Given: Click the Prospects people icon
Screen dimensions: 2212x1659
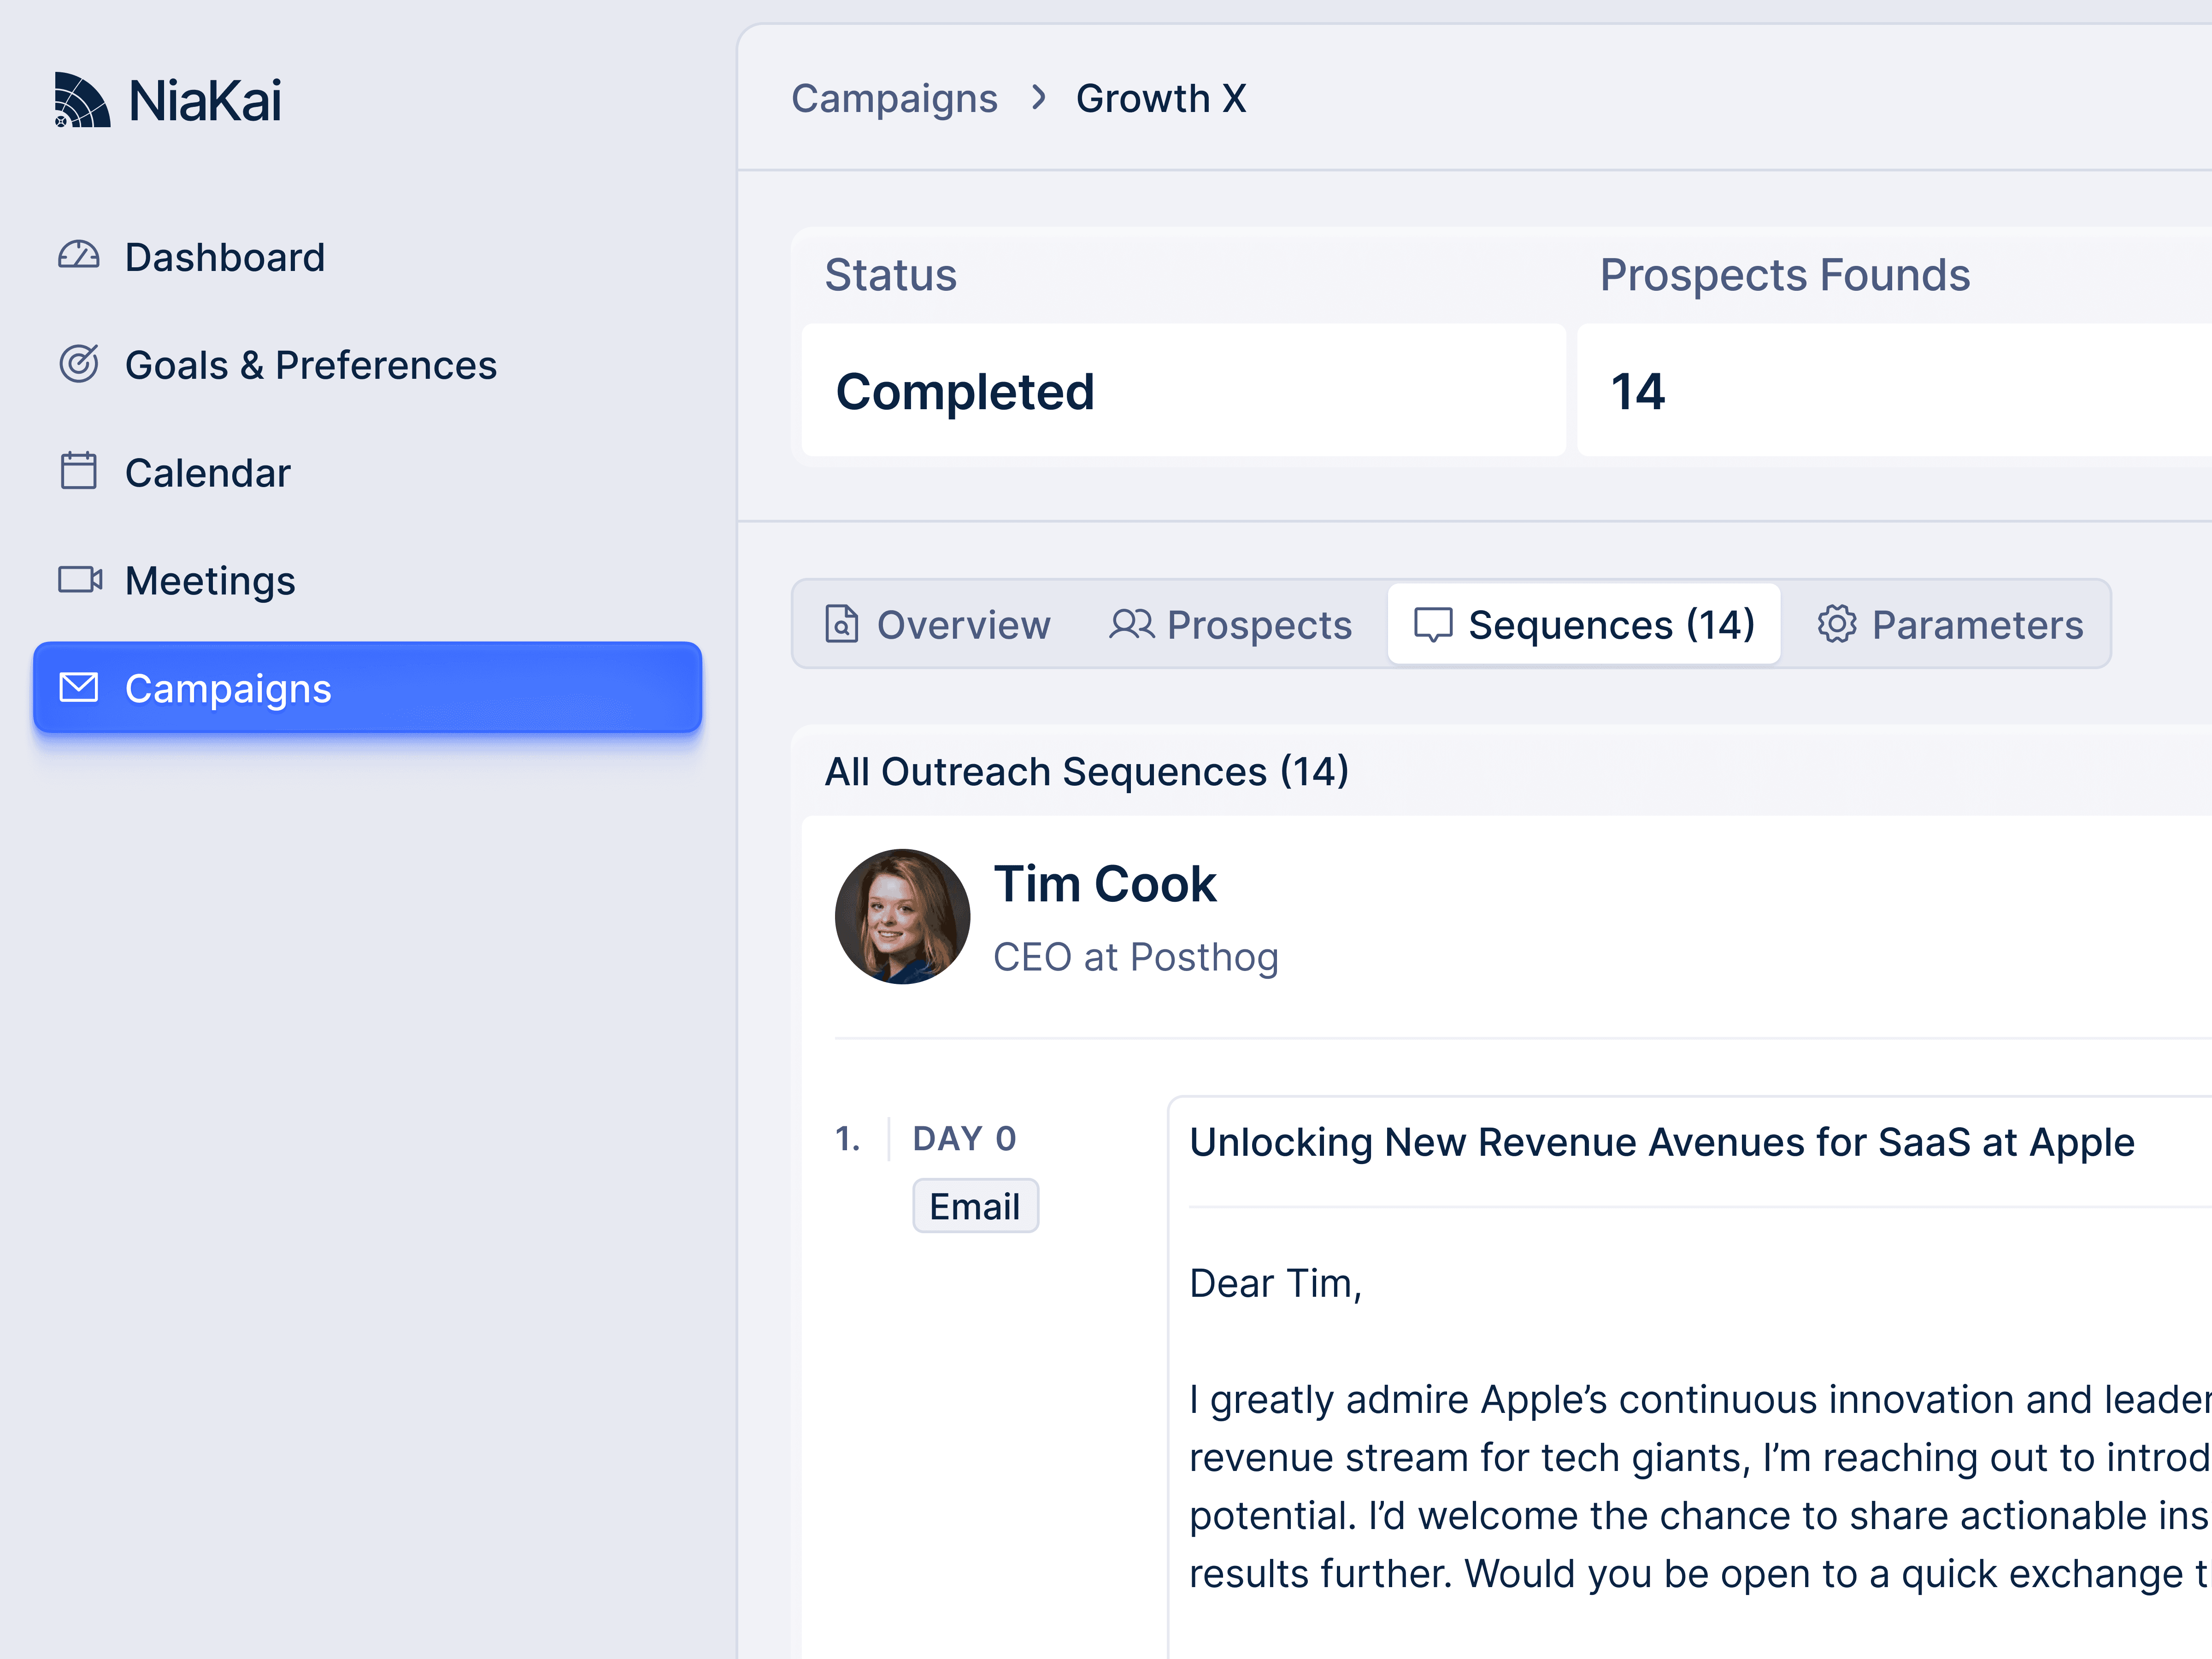Looking at the screenshot, I should [1131, 624].
